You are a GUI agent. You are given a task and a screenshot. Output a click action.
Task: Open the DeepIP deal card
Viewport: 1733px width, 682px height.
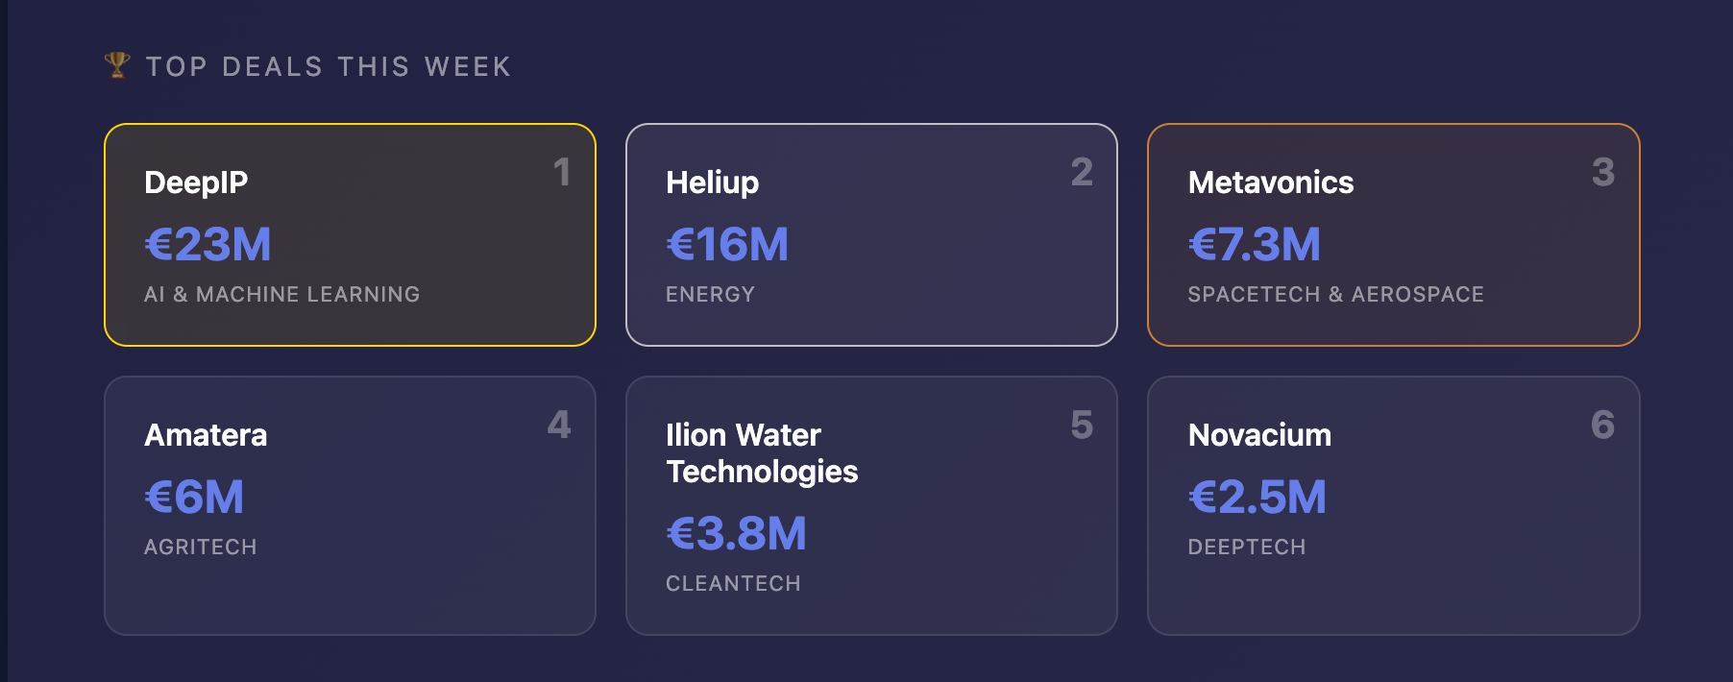(350, 234)
